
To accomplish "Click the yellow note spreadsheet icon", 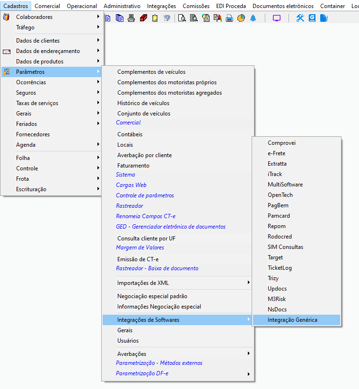I will [206, 18].
